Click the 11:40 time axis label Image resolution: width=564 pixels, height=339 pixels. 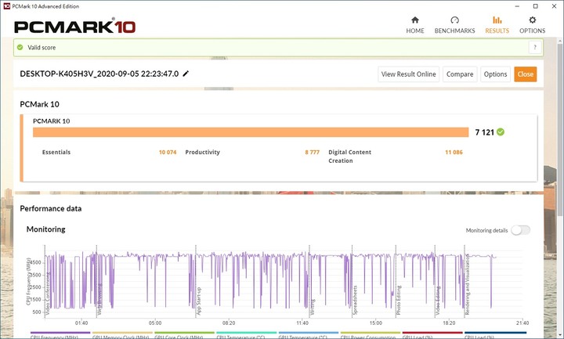tap(302, 323)
